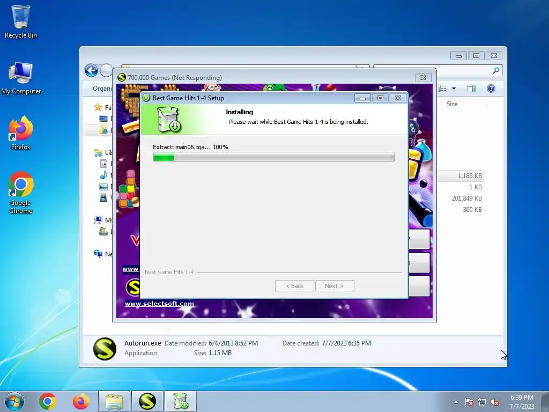Click the Chrome icon in the taskbar

tap(48, 401)
